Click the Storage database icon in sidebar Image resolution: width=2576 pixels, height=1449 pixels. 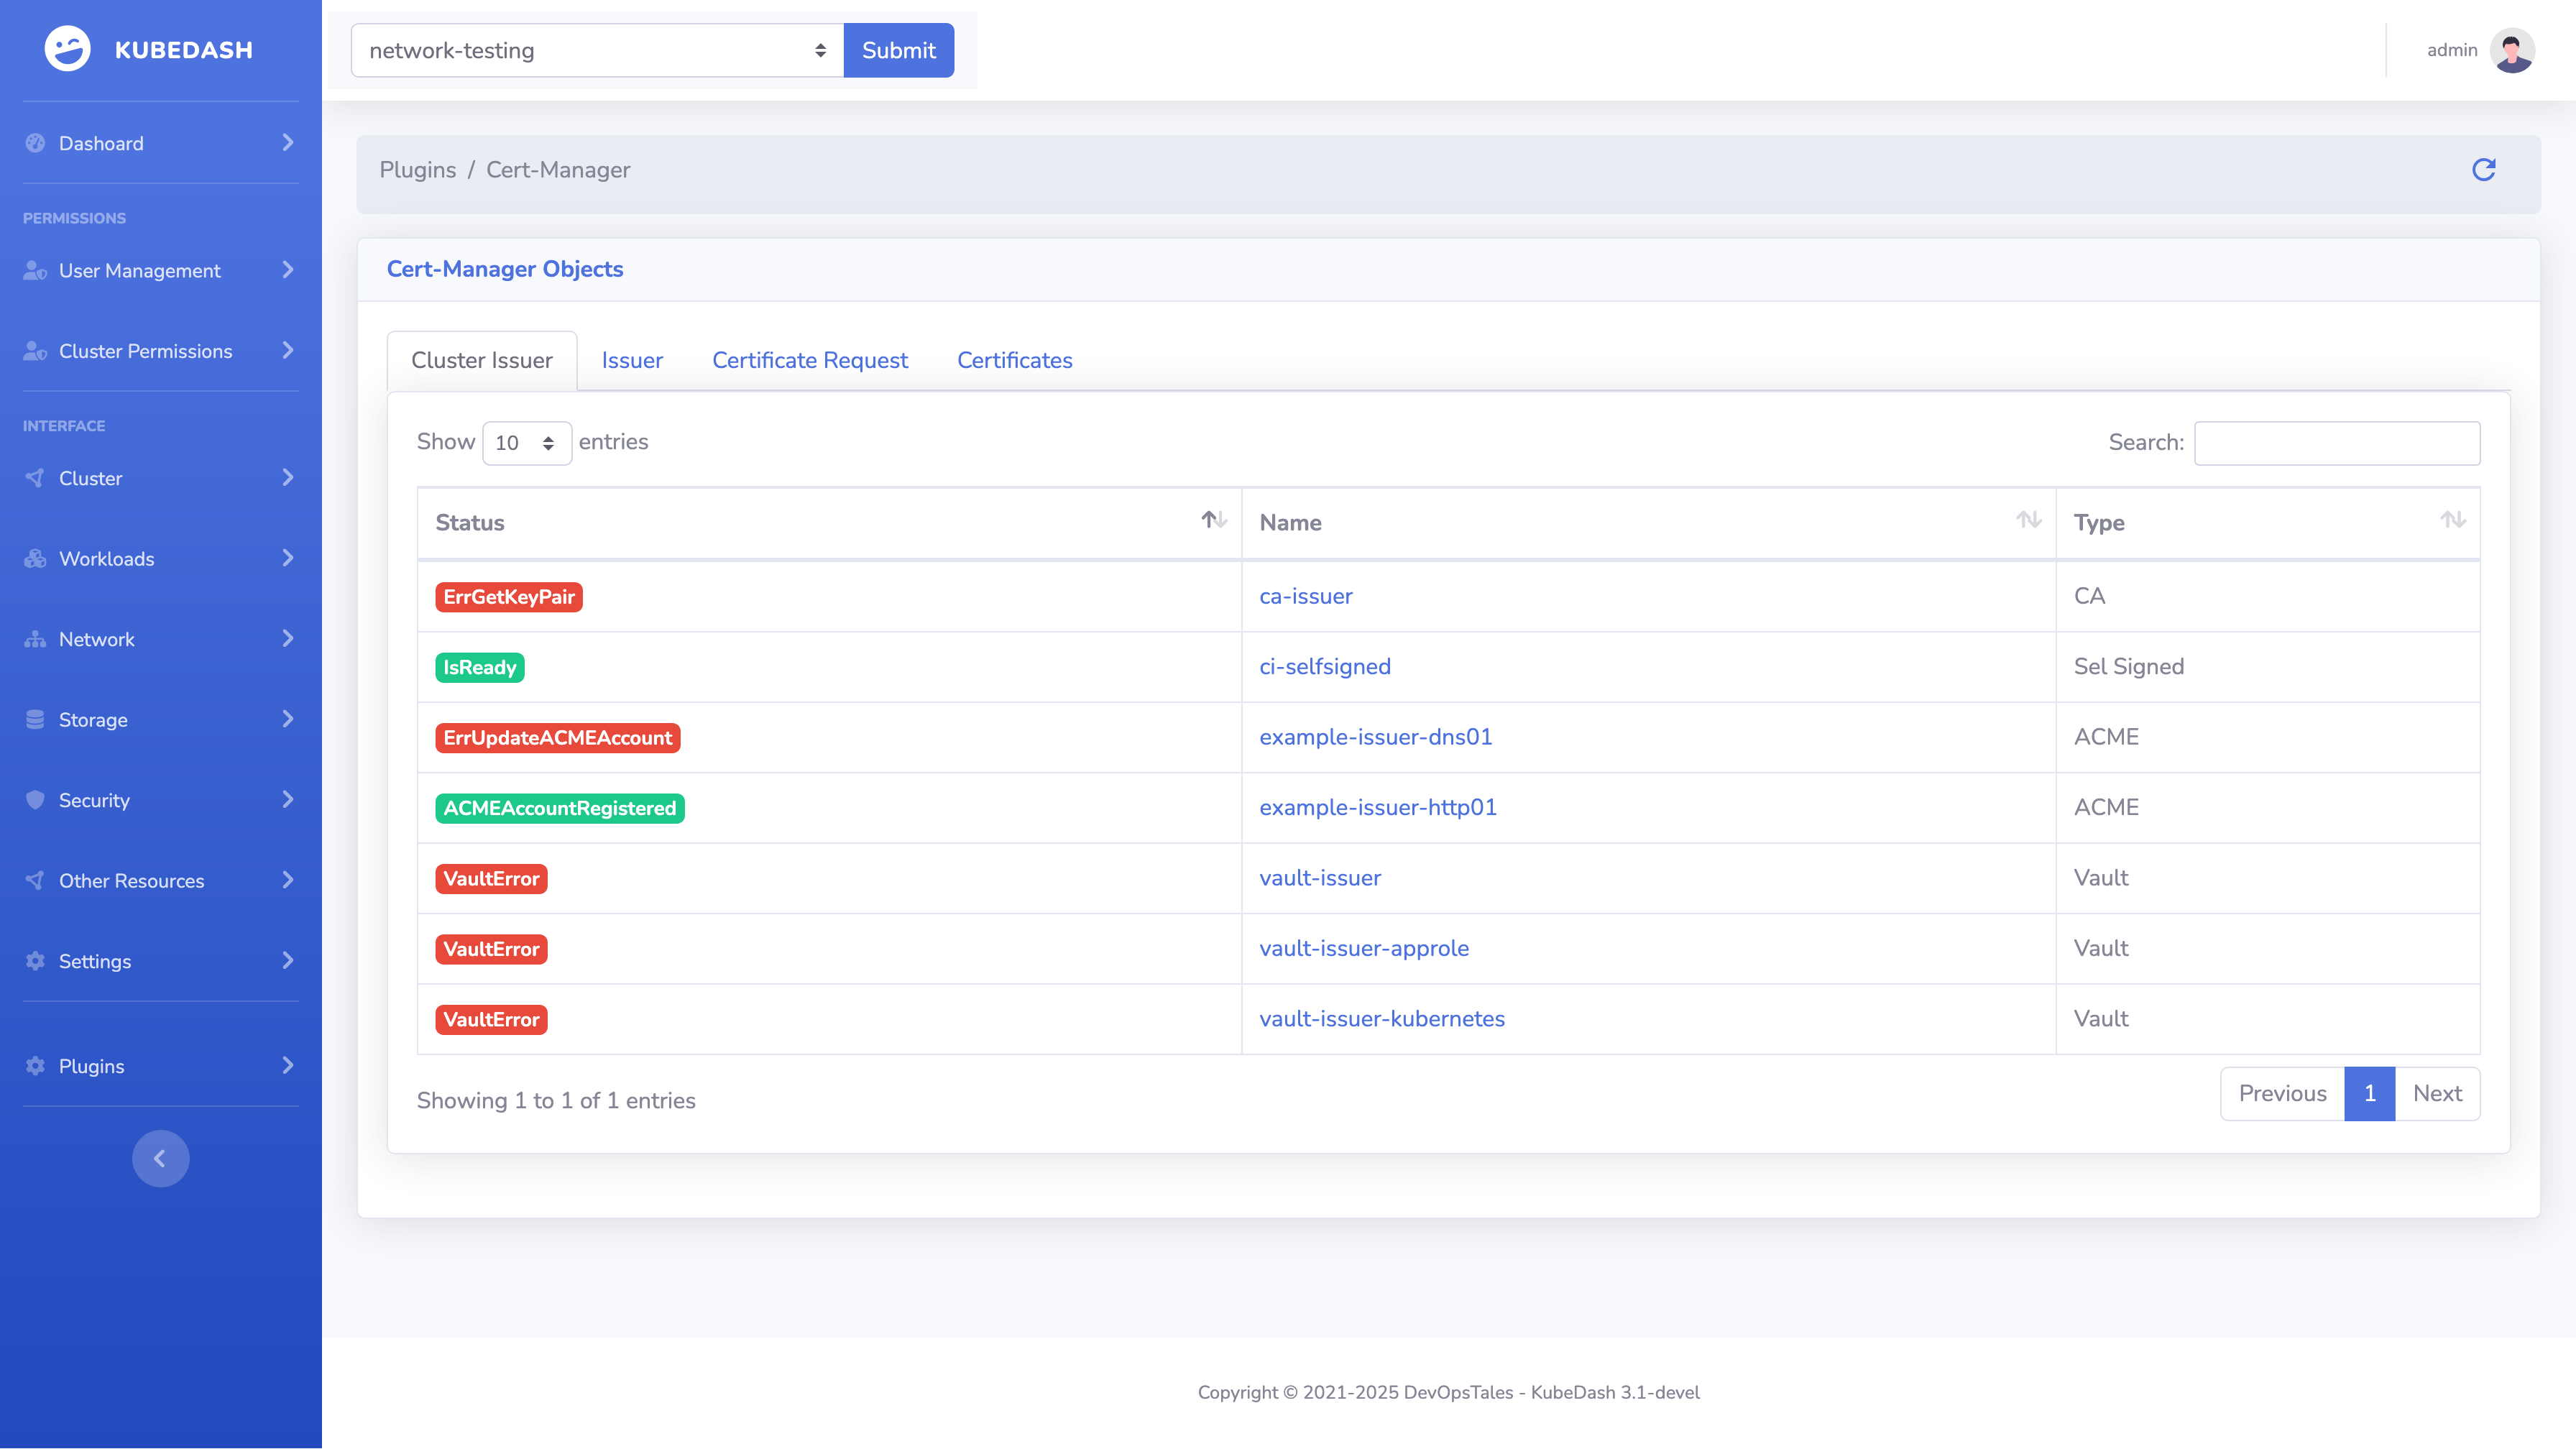point(36,720)
